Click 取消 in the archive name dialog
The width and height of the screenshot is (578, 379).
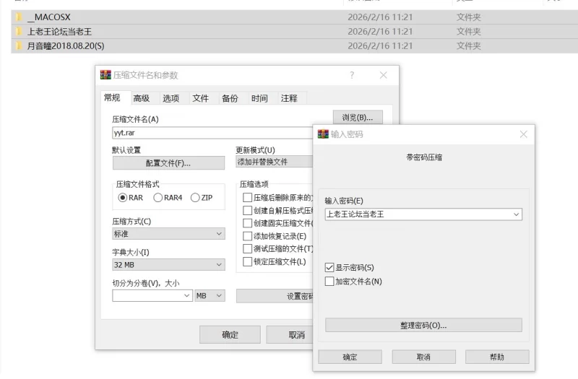click(290, 335)
